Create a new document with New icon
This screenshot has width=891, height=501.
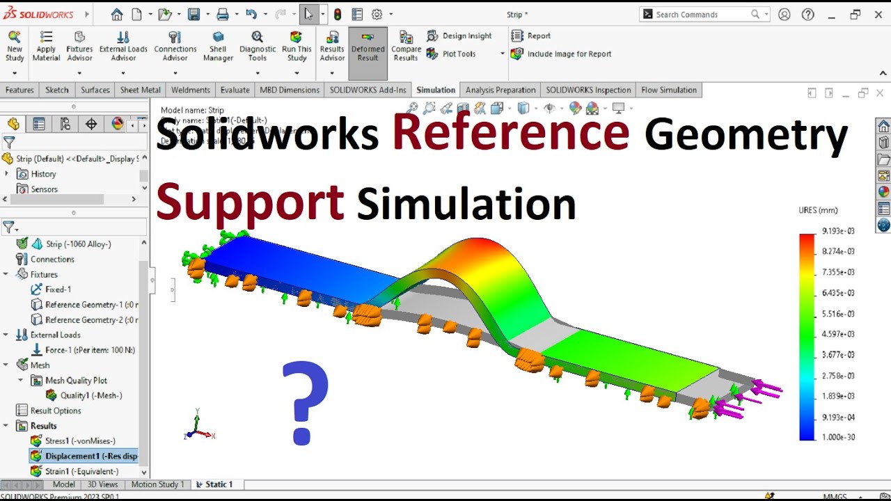pos(136,15)
